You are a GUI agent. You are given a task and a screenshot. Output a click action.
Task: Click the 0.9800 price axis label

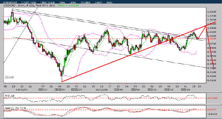tap(212, 52)
